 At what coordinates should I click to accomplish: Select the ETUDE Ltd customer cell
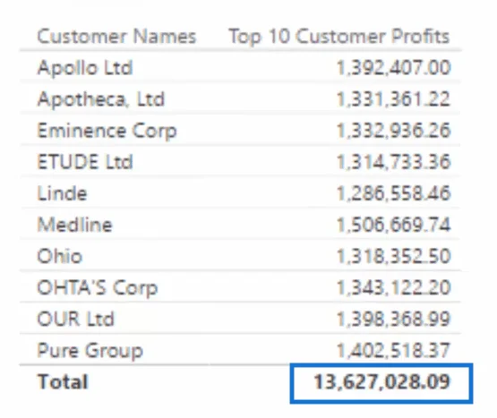[x=85, y=162]
